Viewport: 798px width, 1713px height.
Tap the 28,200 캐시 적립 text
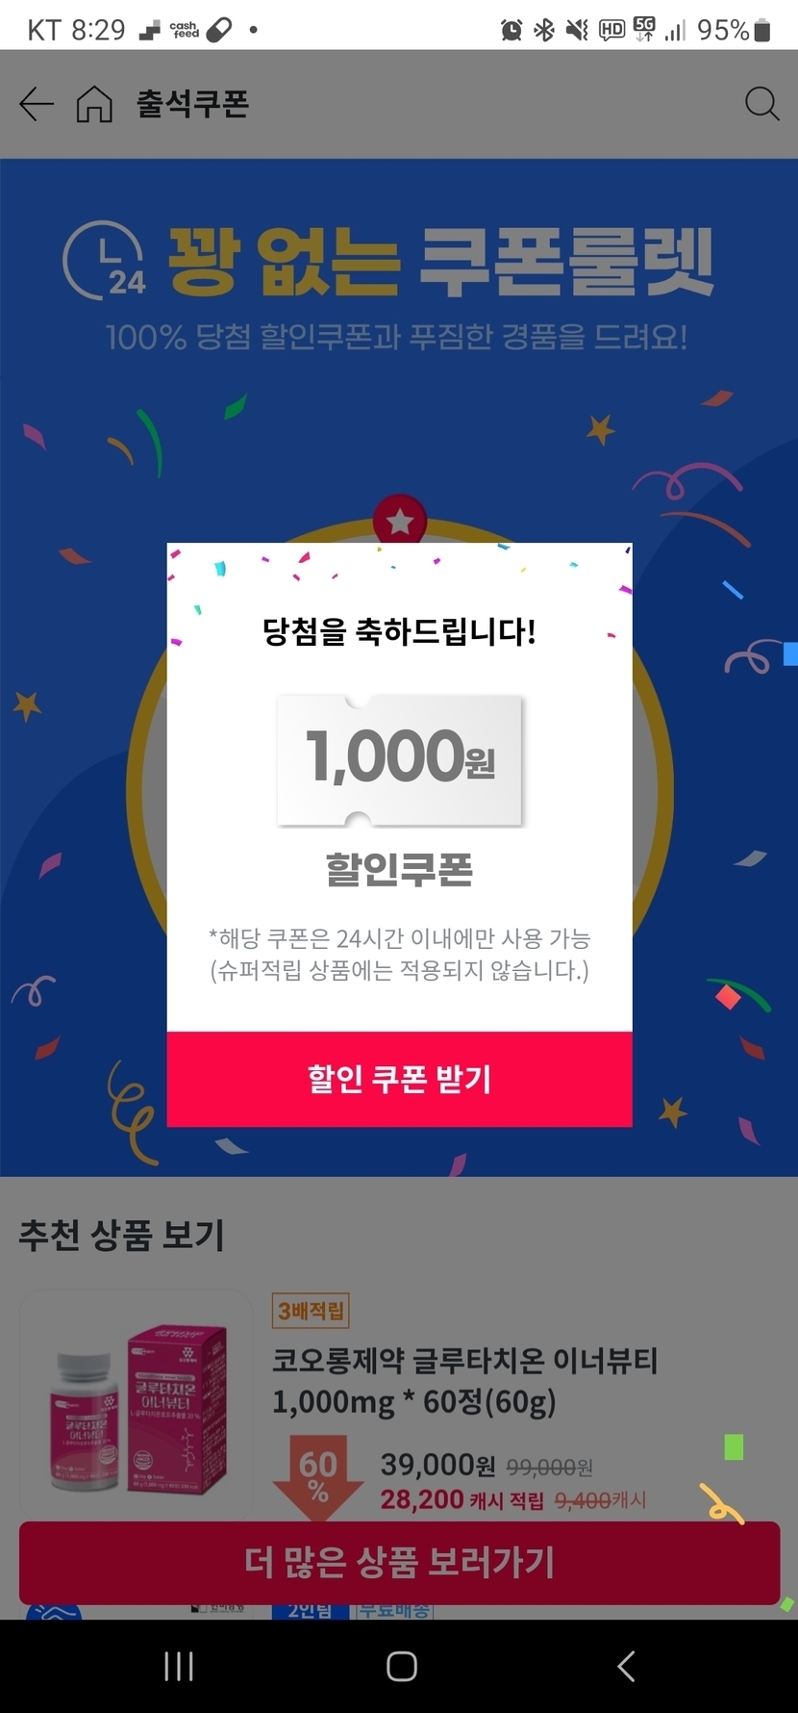(x=461, y=1499)
